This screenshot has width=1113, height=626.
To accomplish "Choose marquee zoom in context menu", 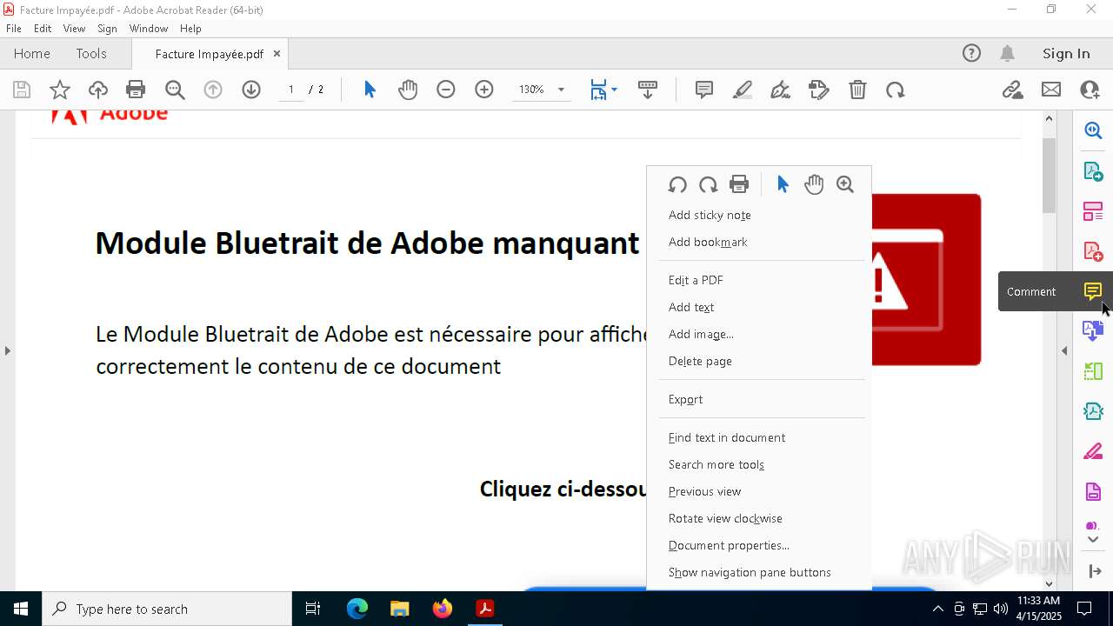I will point(845,184).
